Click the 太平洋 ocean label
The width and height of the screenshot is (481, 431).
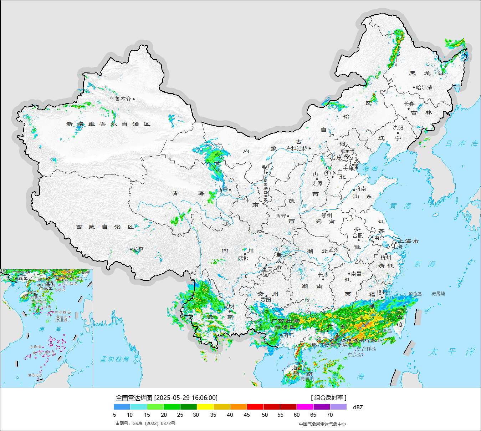[x=451, y=352]
